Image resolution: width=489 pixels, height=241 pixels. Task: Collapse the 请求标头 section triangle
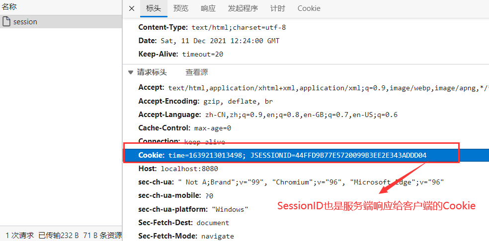(131, 72)
